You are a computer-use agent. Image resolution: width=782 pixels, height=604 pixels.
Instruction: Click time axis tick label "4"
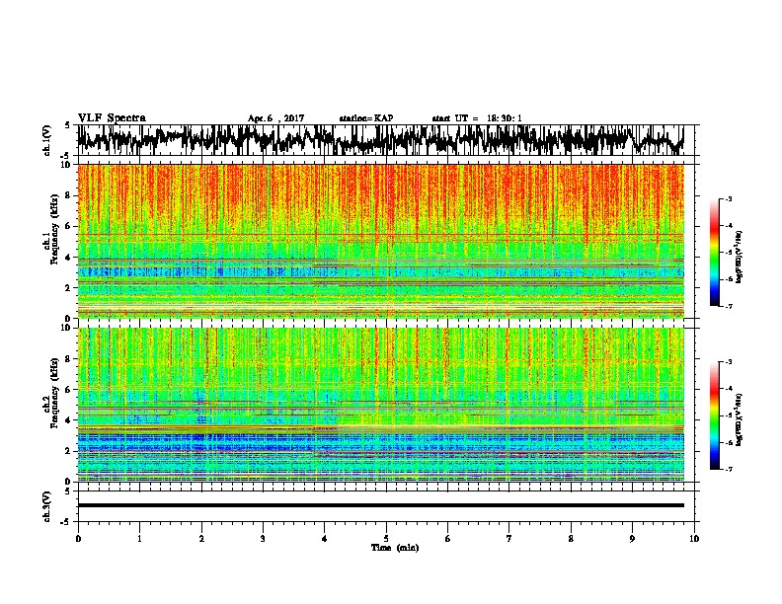point(325,539)
